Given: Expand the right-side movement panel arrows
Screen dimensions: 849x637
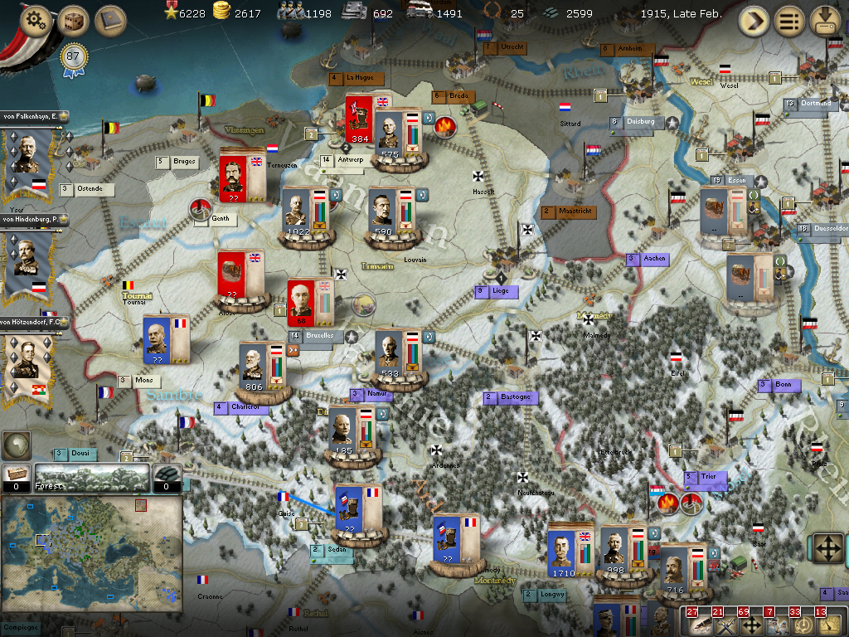Looking at the screenshot, I should tap(827, 548).
